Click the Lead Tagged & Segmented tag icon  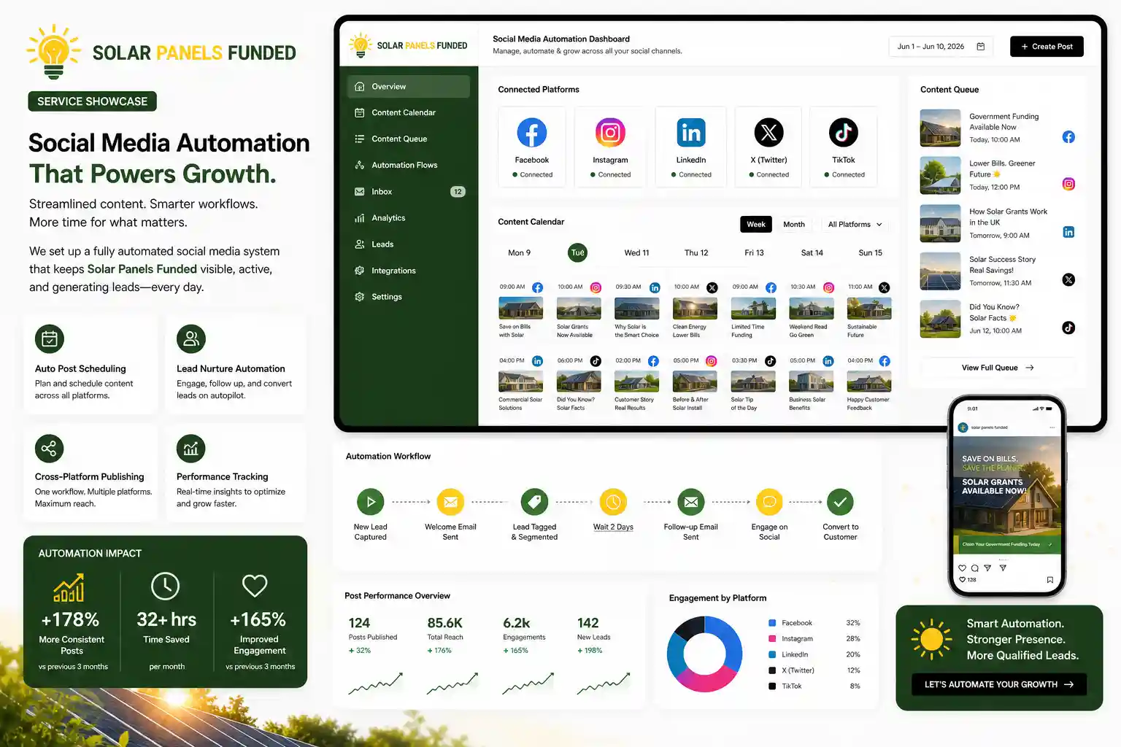point(534,502)
